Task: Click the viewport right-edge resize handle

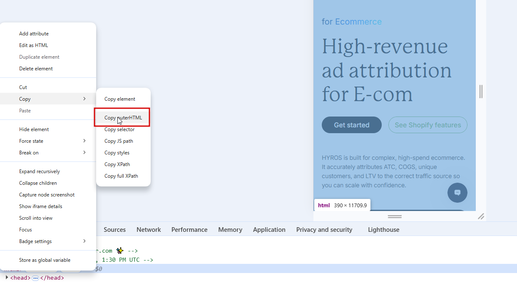Action: point(481,92)
